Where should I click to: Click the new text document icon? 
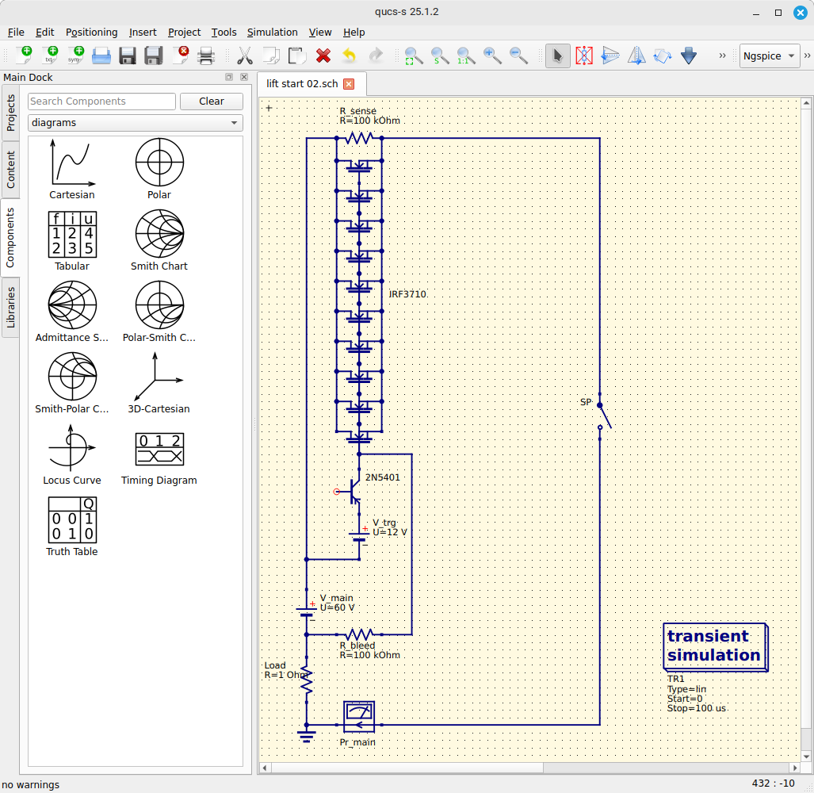click(x=51, y=56)
